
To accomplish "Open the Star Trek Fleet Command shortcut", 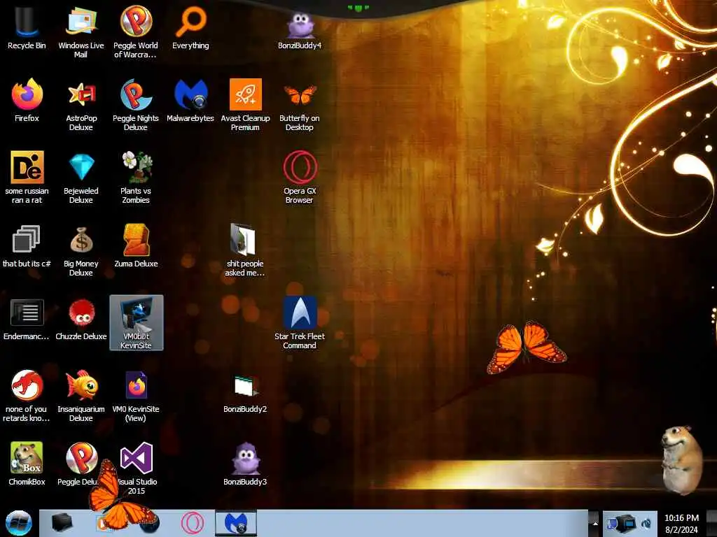I will pyautogui.click(x=300, y=322).
